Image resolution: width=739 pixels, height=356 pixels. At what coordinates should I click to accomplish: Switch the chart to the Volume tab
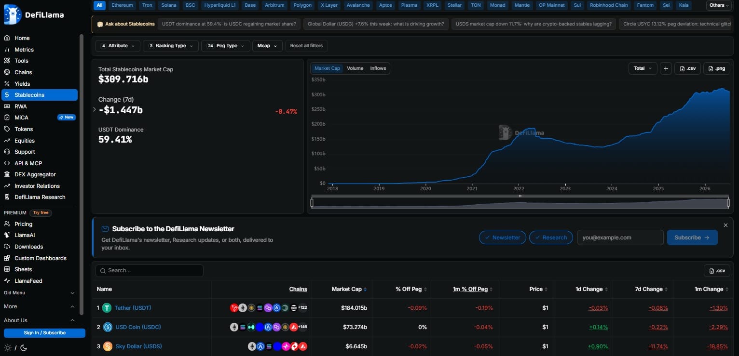click(355, 68)
